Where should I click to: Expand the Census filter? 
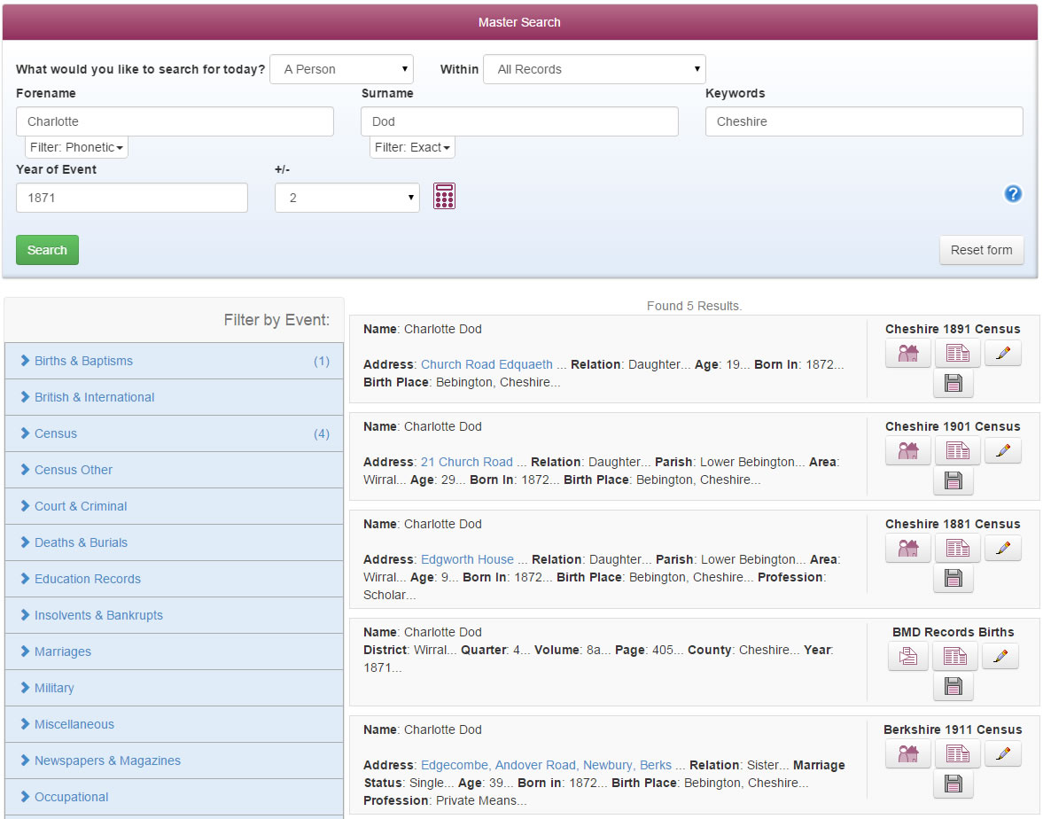click(174, 433)
